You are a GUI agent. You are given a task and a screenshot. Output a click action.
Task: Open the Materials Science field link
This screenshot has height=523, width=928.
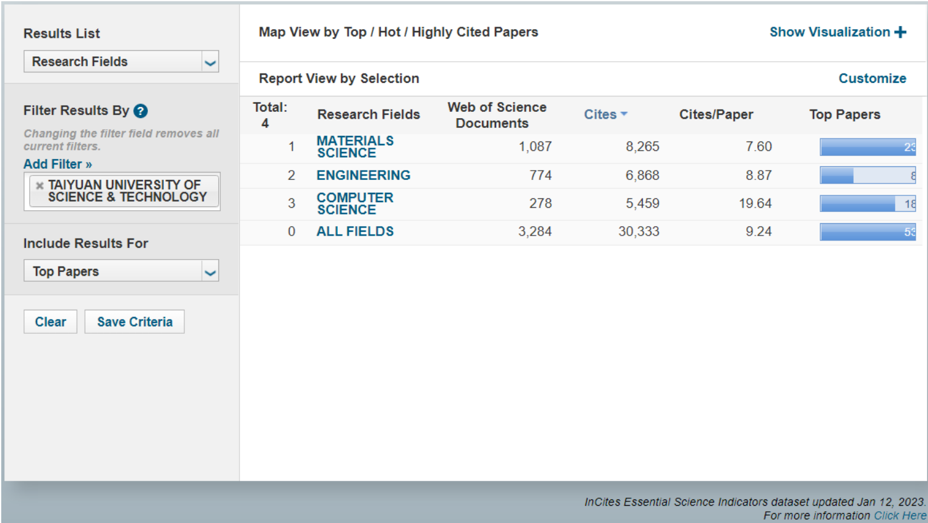[x=354, y=147]
